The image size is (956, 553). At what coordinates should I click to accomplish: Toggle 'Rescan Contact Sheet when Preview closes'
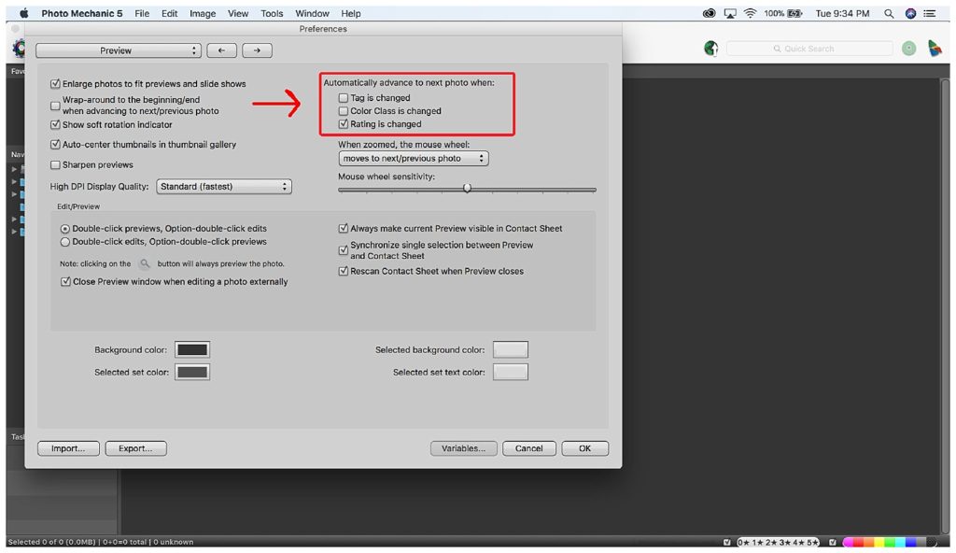tap(344, 271)
